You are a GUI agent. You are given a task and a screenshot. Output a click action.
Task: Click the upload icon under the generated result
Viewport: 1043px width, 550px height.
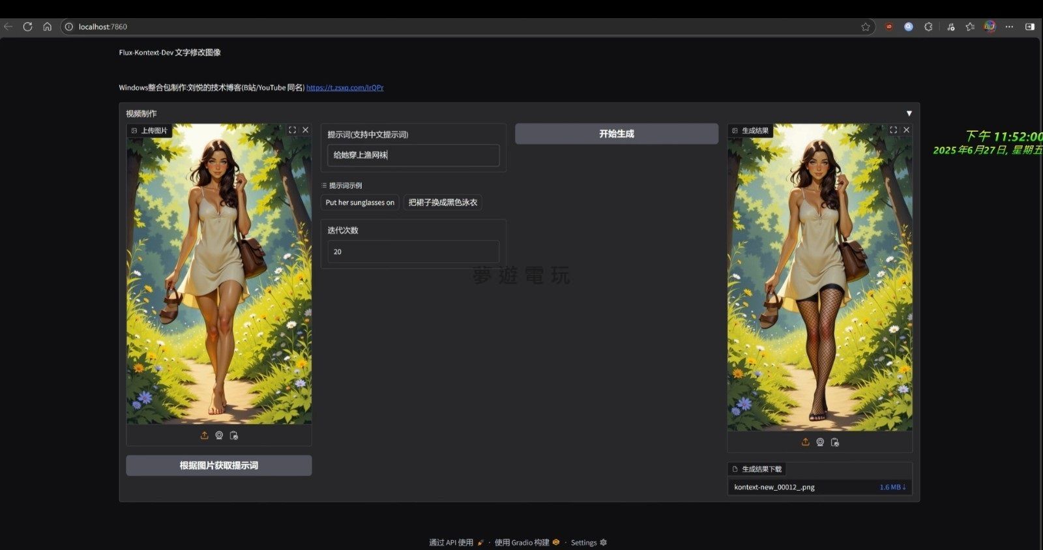pos(805,442)
